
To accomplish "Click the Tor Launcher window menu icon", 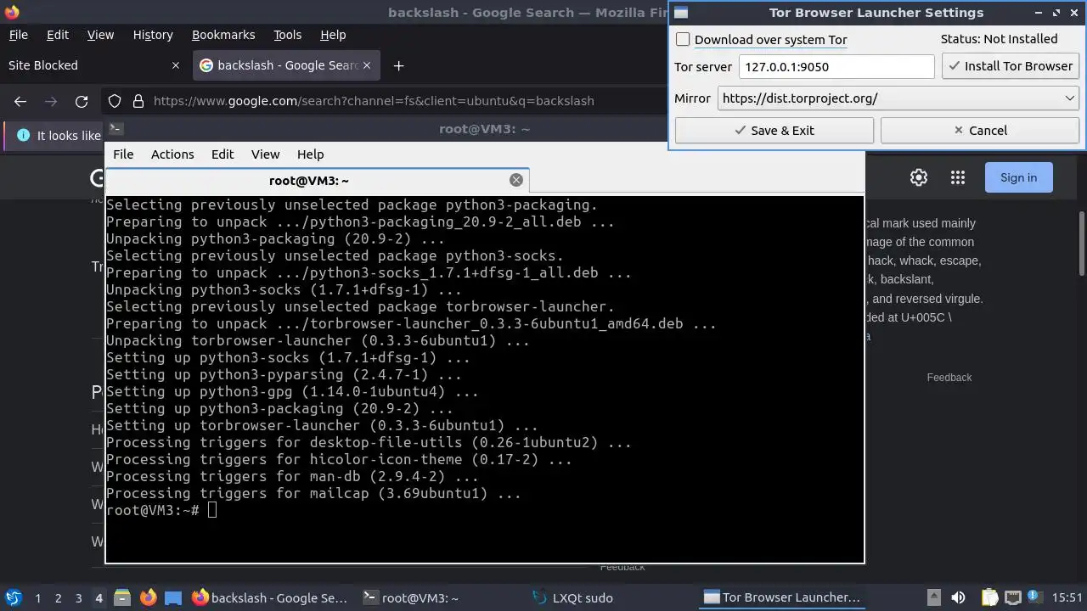I will click(x=681, y=13).
